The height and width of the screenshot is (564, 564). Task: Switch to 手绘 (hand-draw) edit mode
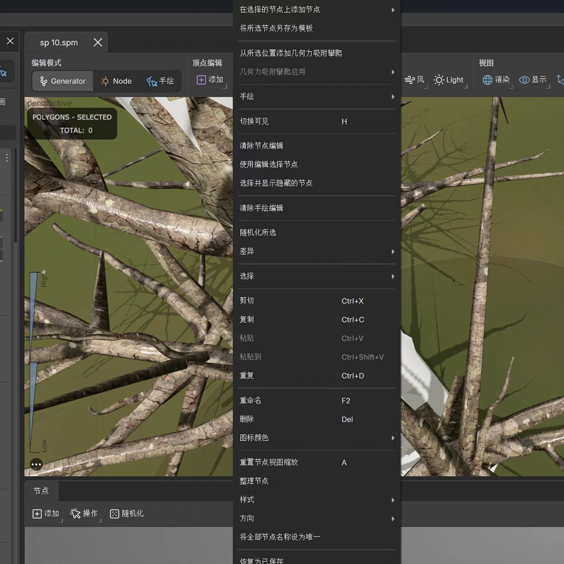pyautogui.click(x=160, y=81)
